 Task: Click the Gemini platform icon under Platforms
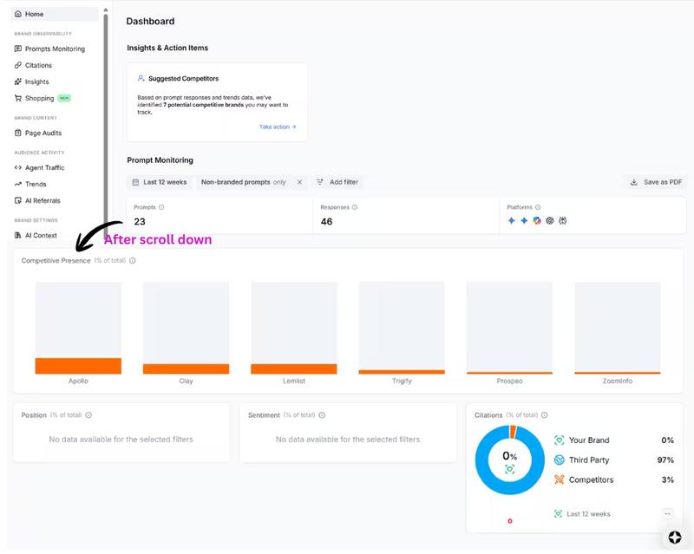(512, 220)
